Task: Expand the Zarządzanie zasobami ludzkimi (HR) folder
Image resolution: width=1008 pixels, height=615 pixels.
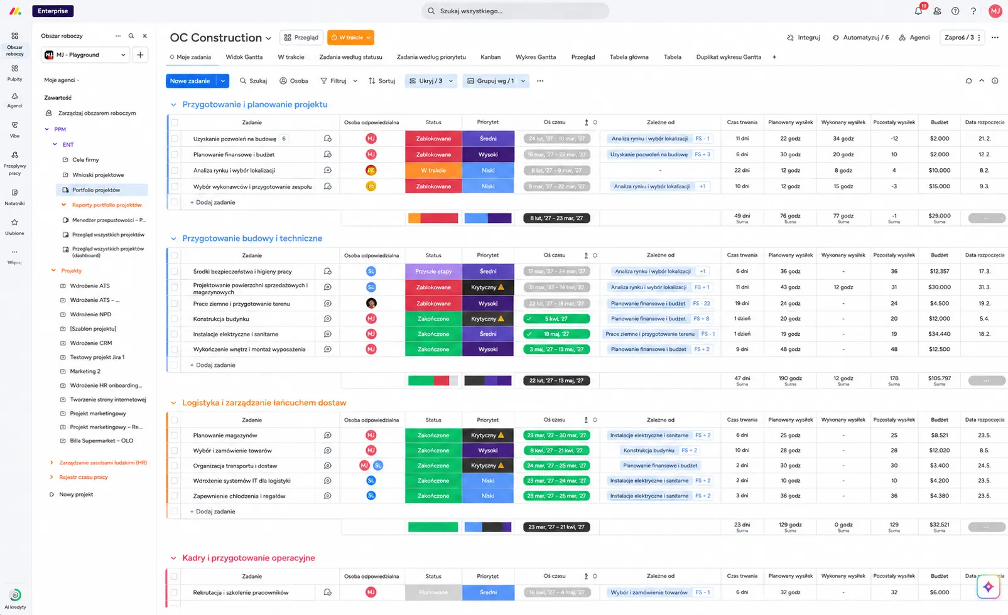Action: tap(51, 463)
